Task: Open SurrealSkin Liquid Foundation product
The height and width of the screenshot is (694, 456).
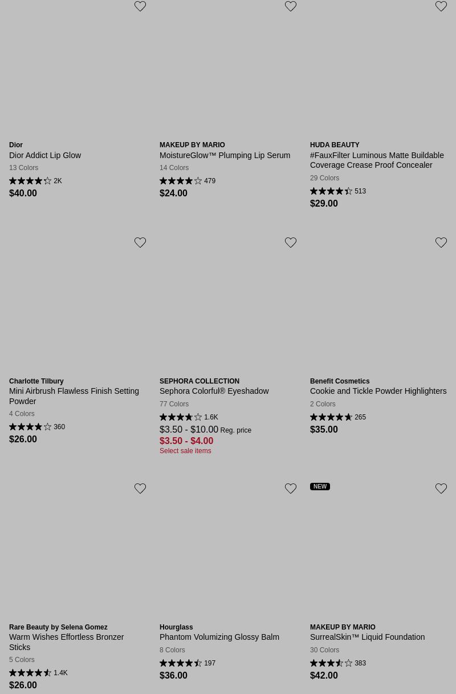Action: coord(367,637)
